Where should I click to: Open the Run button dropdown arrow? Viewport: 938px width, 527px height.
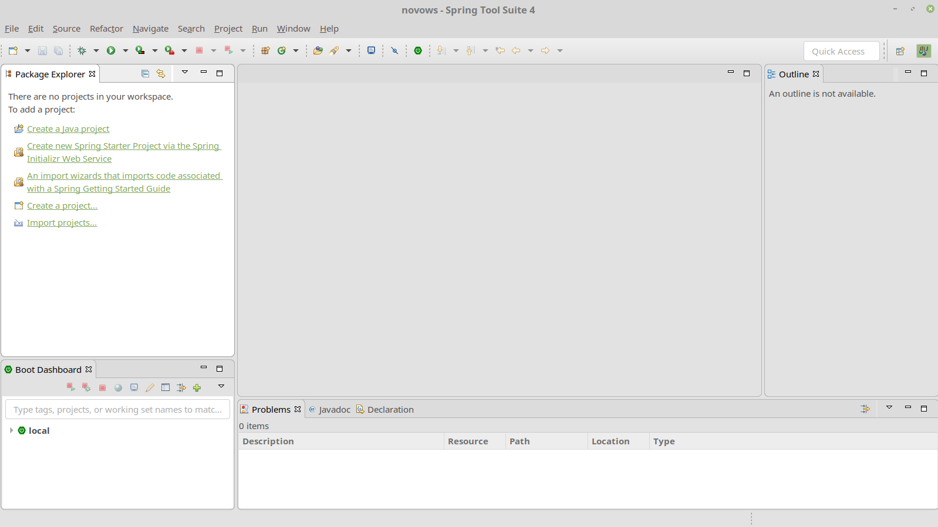pos(126,51)
